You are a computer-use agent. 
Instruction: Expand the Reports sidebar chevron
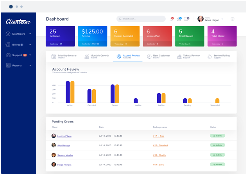tap(30, 65)
